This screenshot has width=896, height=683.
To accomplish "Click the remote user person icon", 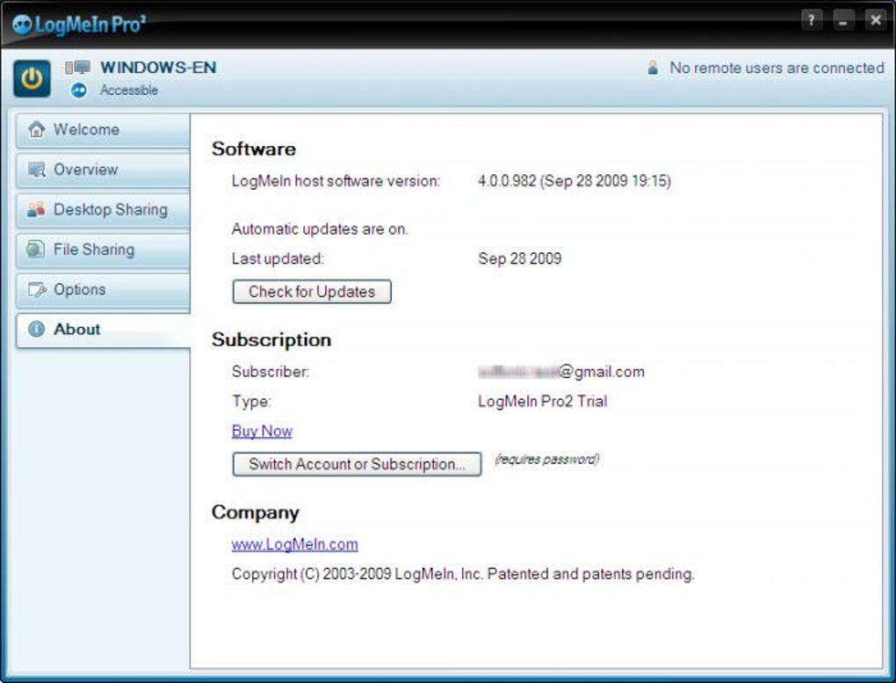I will point(653,68).
